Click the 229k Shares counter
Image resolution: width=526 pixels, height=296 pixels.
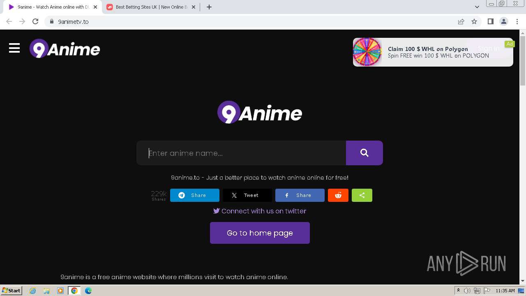pos(159,195)
